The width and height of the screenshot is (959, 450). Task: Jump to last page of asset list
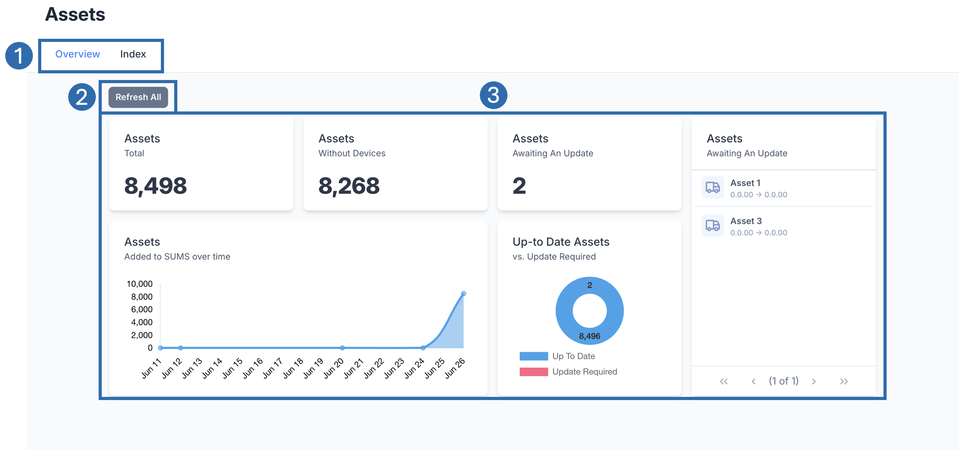coord(844,381)
